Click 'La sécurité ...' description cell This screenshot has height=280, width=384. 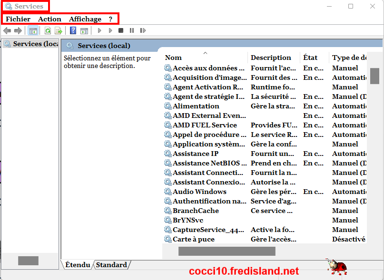pyautogui.click(x=273, y=97)
